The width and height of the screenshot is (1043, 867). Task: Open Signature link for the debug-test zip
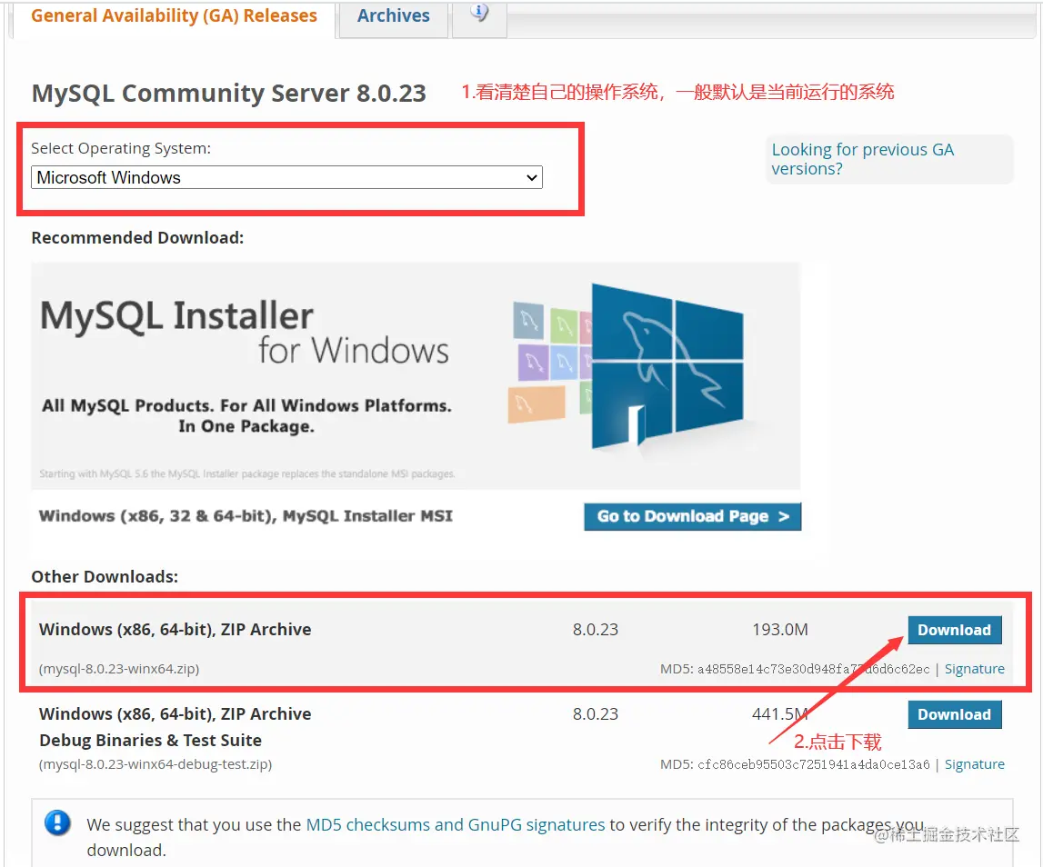pyautogui.click(x=975, y=764)
